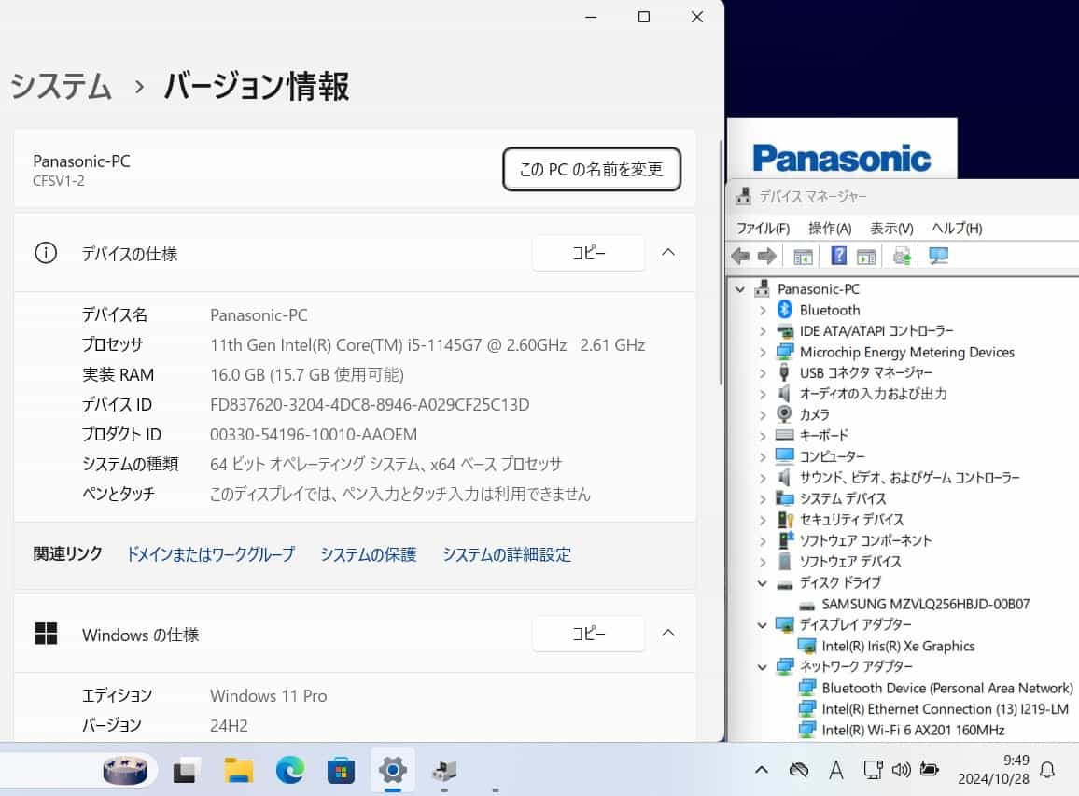Click the Help icon in Device Manager toolbar

[838, 256]
